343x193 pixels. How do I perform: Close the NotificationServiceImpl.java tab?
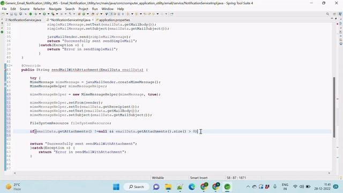(x=93, y=20)
